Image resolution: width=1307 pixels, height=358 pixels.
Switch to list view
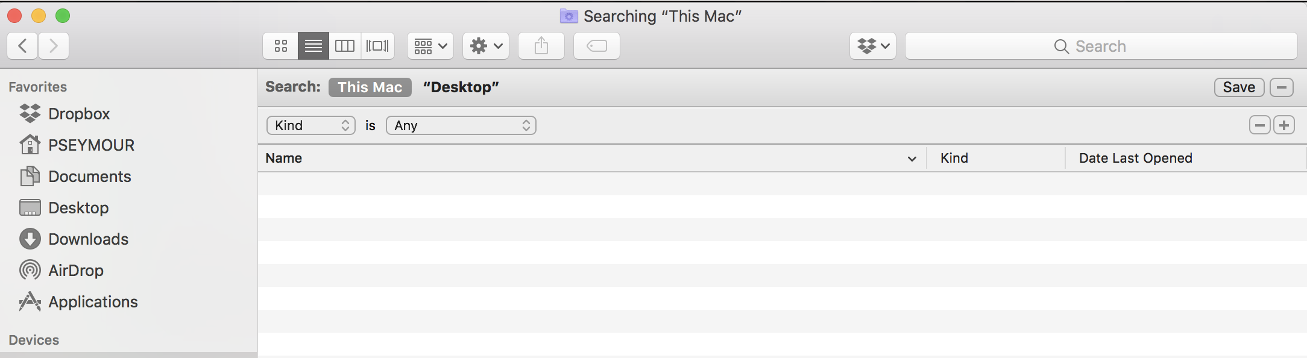(x=313, y=46)
